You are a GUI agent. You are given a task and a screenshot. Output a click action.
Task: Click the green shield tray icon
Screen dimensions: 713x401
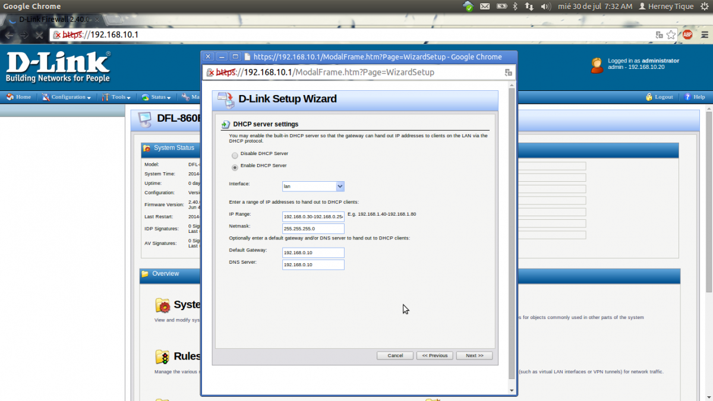(x=469, y=7)
